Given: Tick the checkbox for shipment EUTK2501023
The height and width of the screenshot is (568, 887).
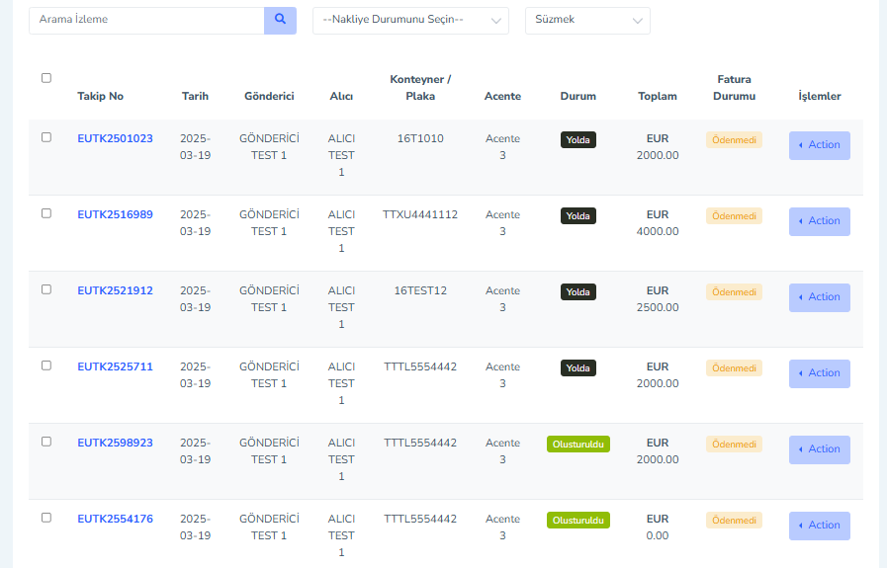Looking at the screenshot, I should pos(46,137).
